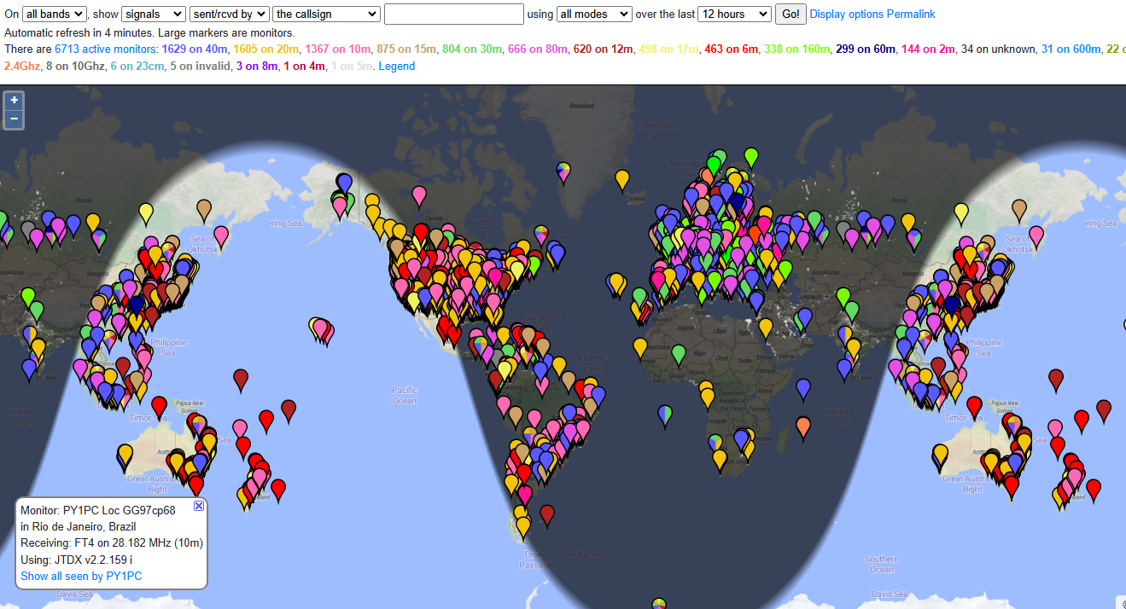The image size is (1126, 609).
Task: Click the yellow marker on Greenland's east coast
Action: pos(622,178)
